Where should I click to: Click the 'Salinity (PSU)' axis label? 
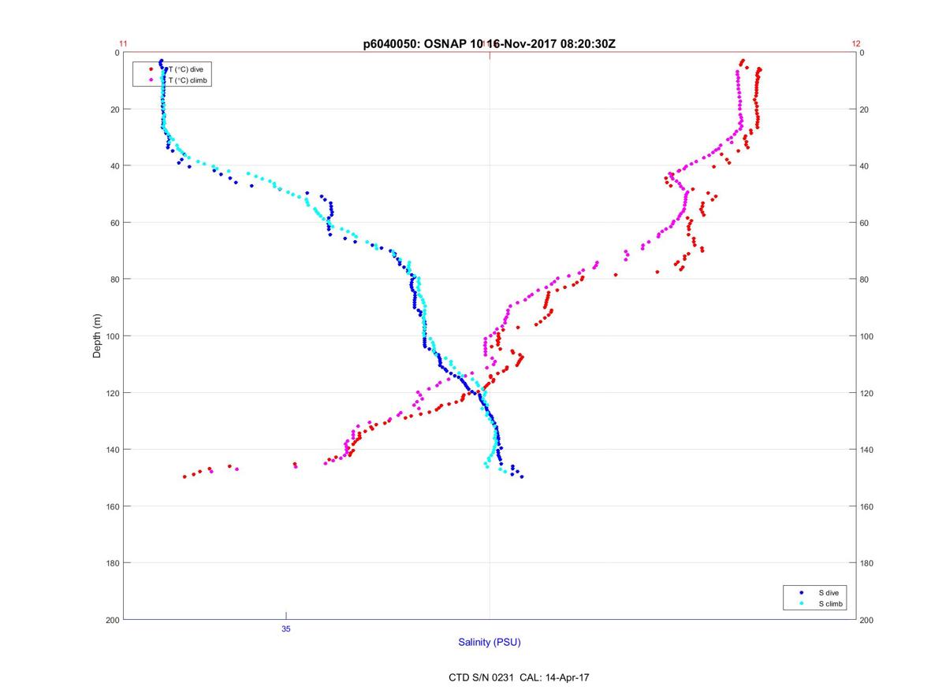click(490, 643)
